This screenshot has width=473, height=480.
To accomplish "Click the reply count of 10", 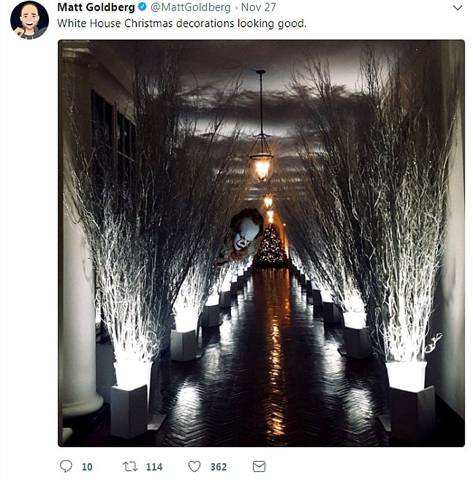I will coord(87,467).
